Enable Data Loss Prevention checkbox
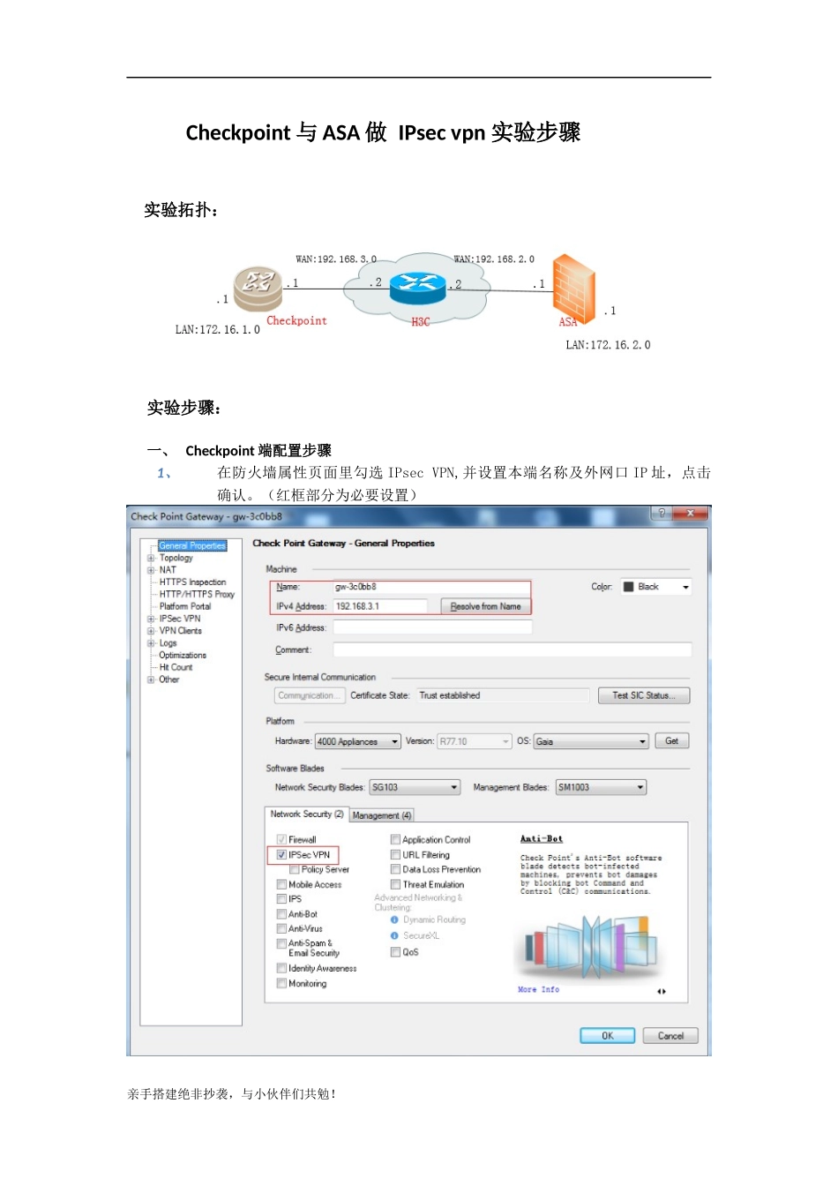 click(x=395, y=869)
